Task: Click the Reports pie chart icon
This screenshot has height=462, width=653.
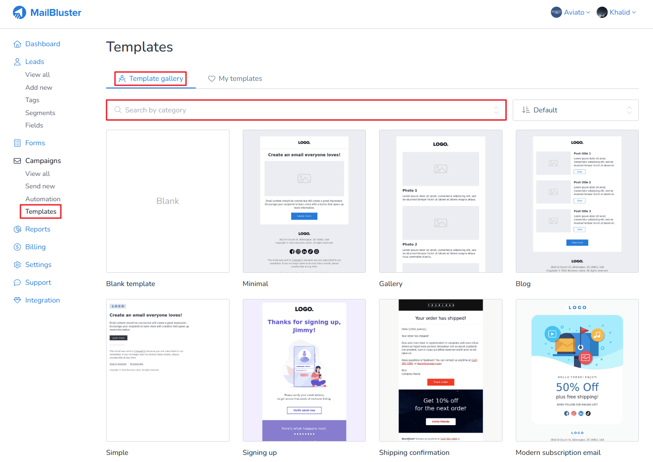Action: click(17, 229)
